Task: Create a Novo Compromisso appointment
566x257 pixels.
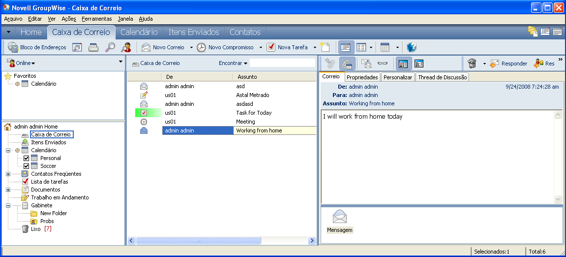Action: coord(225,47)
